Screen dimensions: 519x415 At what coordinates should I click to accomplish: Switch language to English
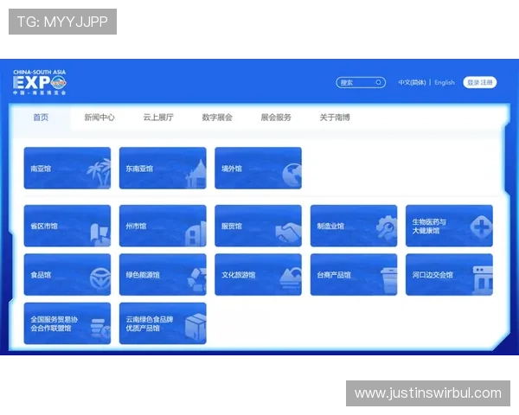(445, 82)
